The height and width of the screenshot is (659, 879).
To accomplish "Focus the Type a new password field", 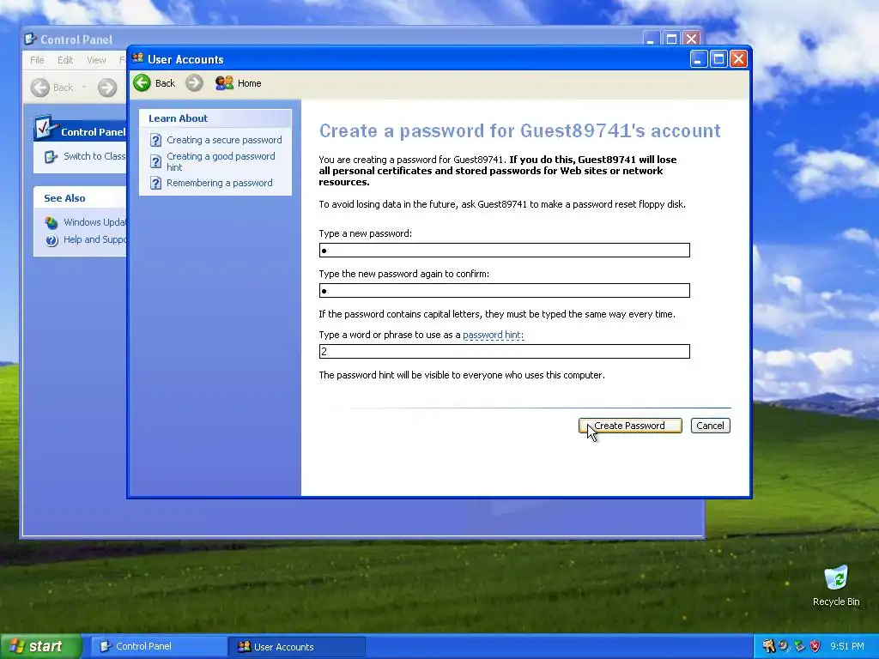I will pyautogui.click(x=505, y=250).
